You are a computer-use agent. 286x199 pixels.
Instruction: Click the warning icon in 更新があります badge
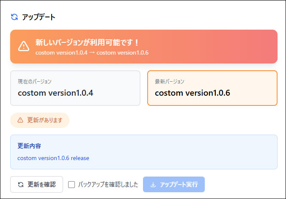pos(20,120)
